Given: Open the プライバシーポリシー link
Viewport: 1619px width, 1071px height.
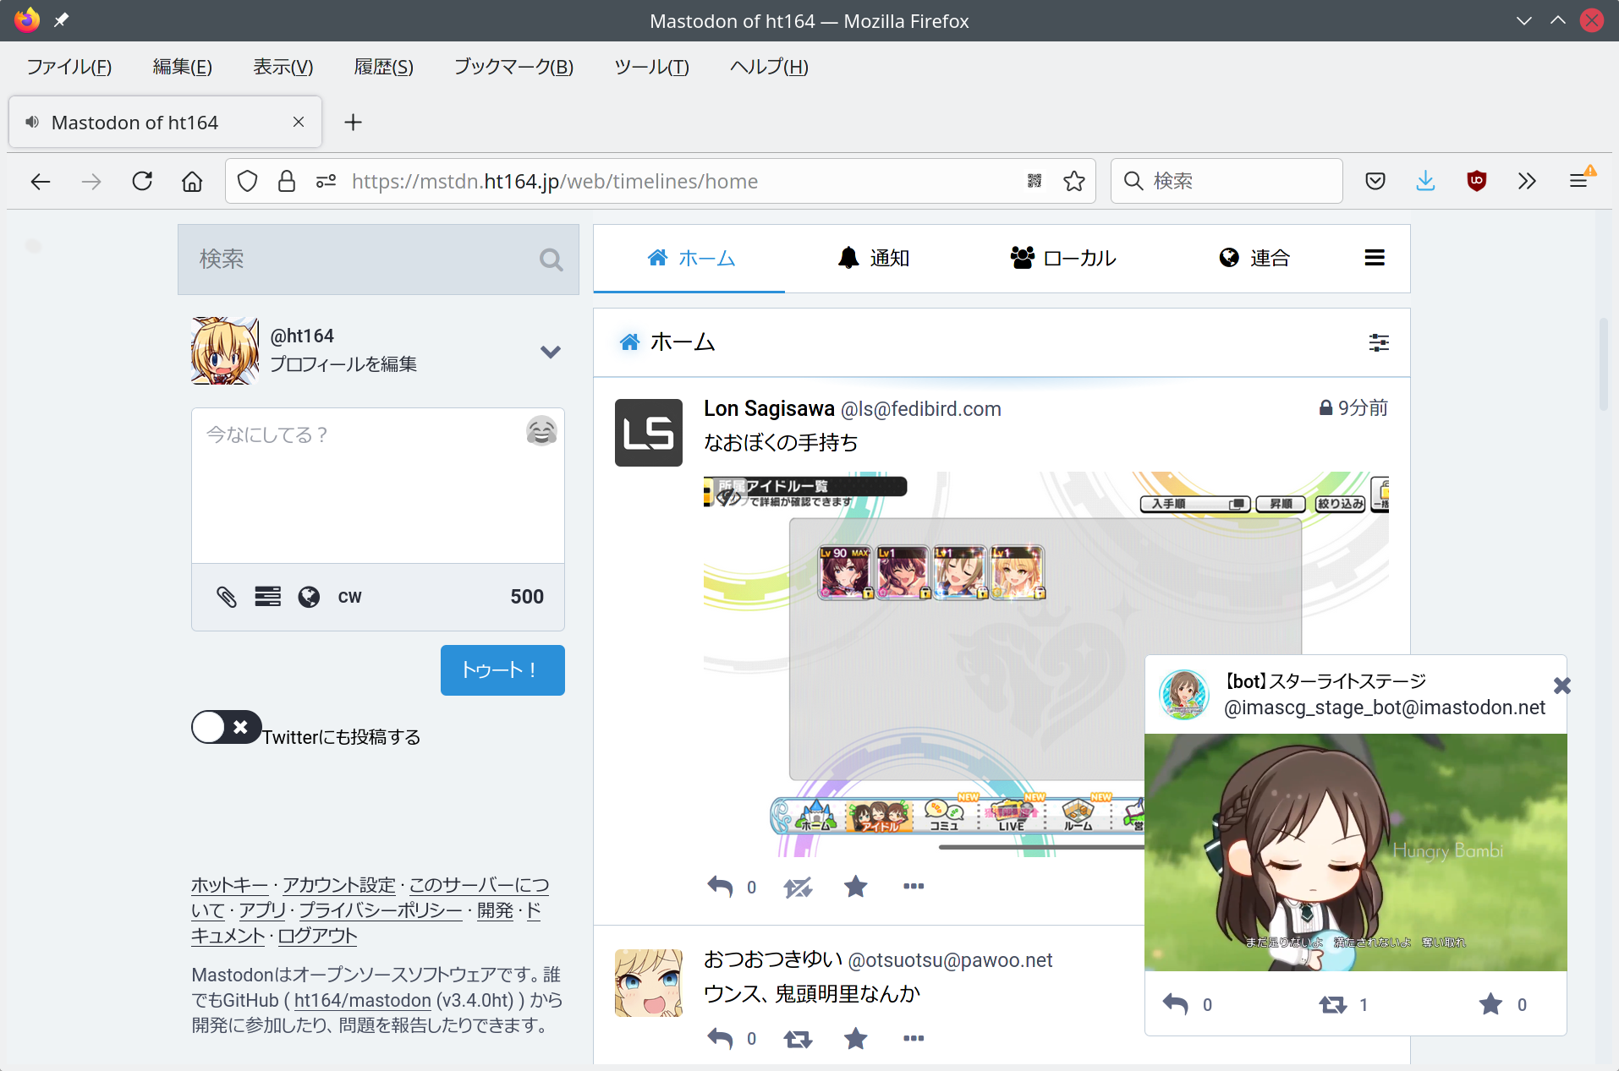Looking at the screenshot, I should point(381,910).
